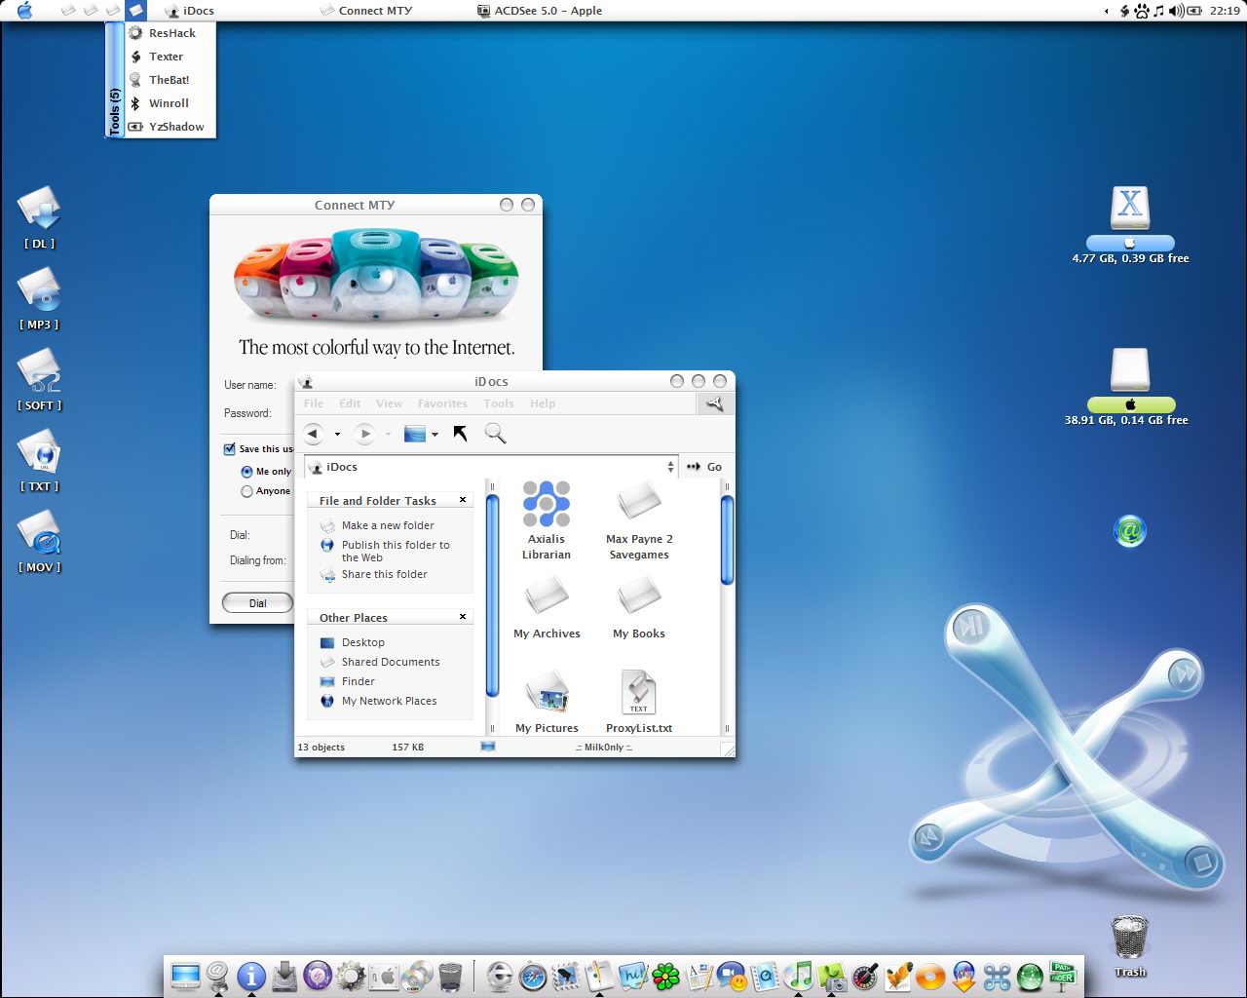
Task: Open the [ DL ] desktop folder
Action: click(x=39, y=218)
